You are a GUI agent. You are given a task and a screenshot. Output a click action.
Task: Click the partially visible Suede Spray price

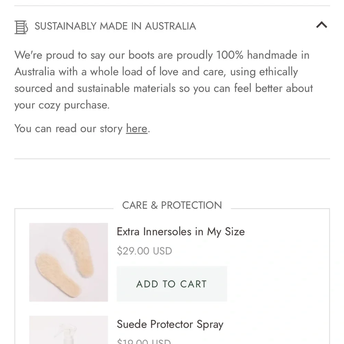pos(144,341)
